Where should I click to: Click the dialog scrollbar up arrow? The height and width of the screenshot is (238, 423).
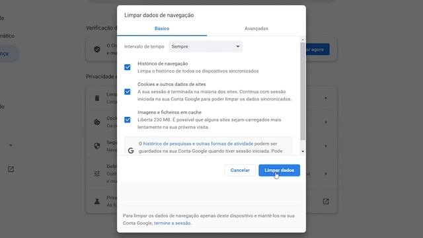(303, 40)
